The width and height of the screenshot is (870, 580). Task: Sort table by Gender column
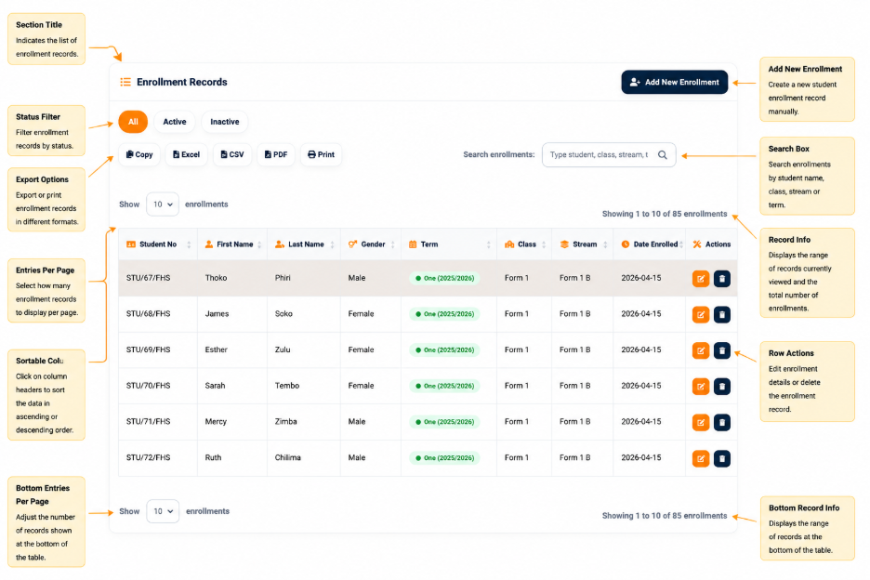(x=371, y=244)
